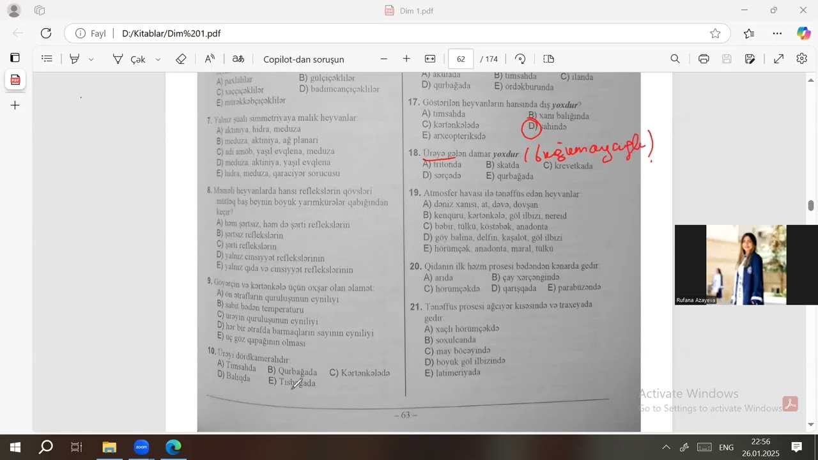Toggle fit to width view
818x460 pixels.
pyautogui.click(x=430, y=59)
